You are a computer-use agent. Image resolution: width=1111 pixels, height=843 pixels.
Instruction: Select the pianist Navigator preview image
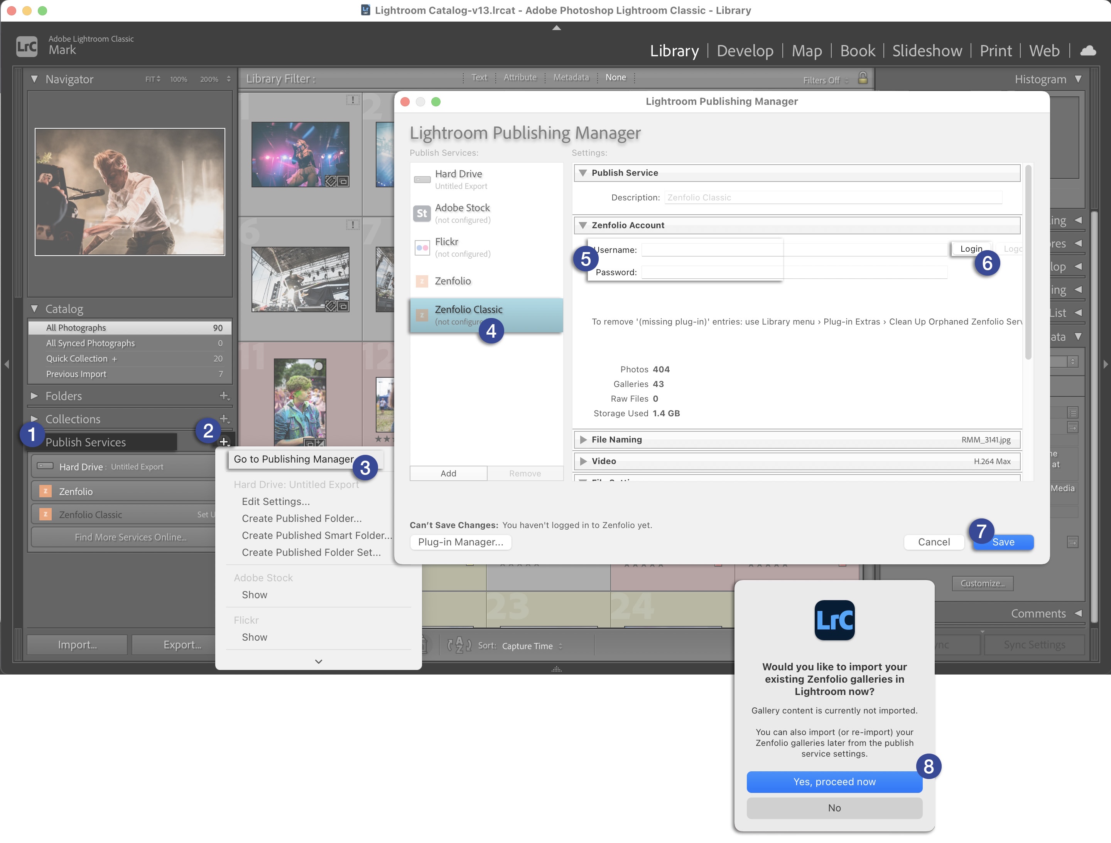click(x=130, y=192)
